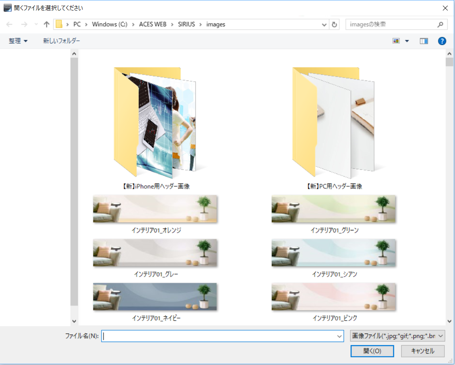Open the 整理 menu

click(x=18, y=41)
